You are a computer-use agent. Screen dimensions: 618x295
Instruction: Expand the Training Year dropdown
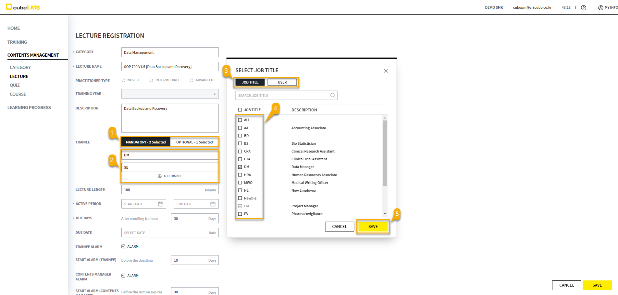pyautogui.click(x=214, y=94)
